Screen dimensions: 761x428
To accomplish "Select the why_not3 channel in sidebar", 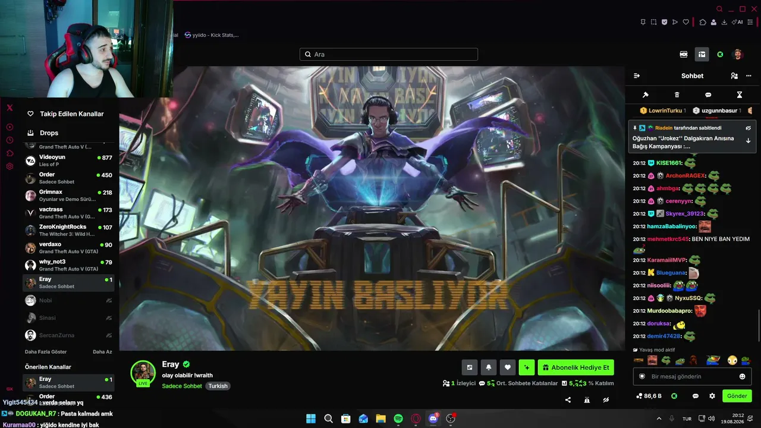I will pos(69,265).
